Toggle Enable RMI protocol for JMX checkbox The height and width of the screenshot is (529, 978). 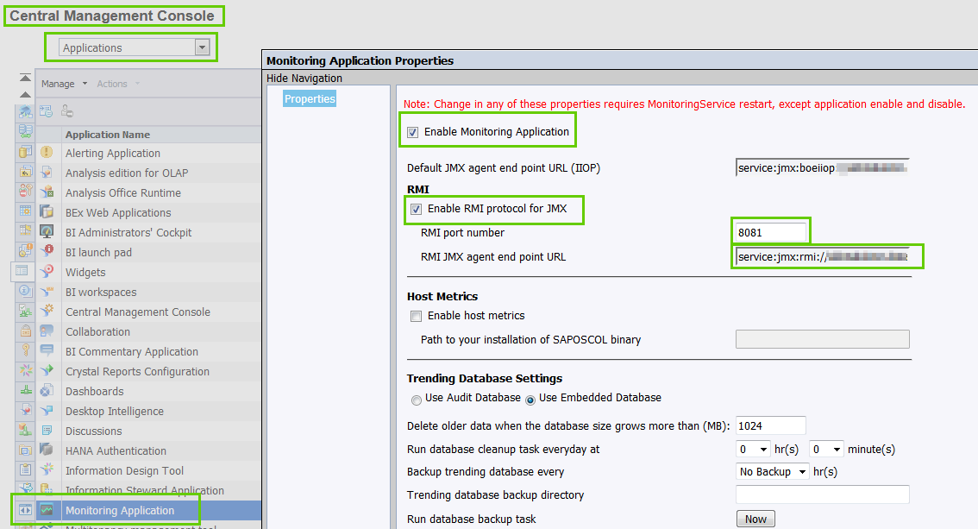click(416, 209)
